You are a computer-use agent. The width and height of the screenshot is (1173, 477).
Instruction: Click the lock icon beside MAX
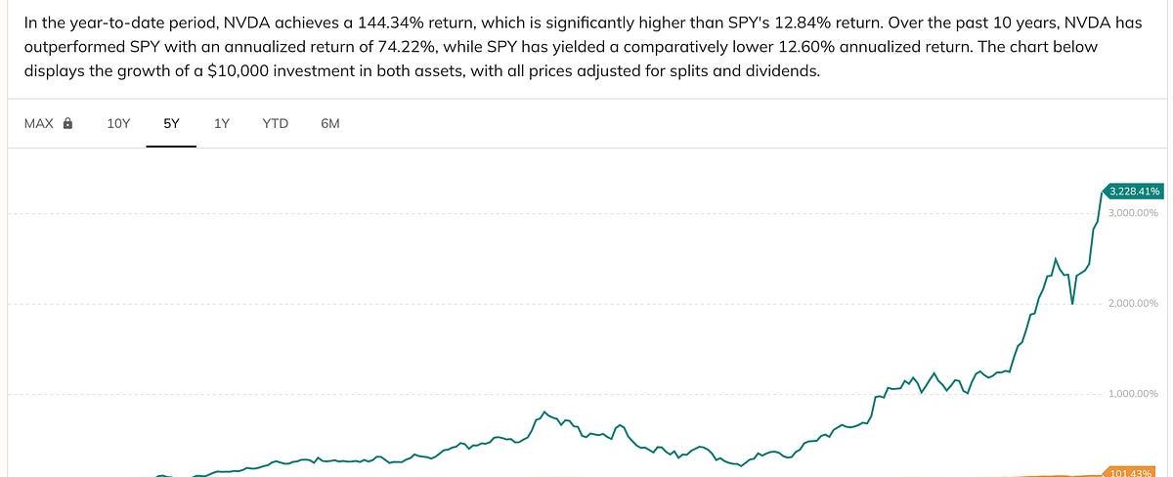pyautogui.click(x=67, y=124)
